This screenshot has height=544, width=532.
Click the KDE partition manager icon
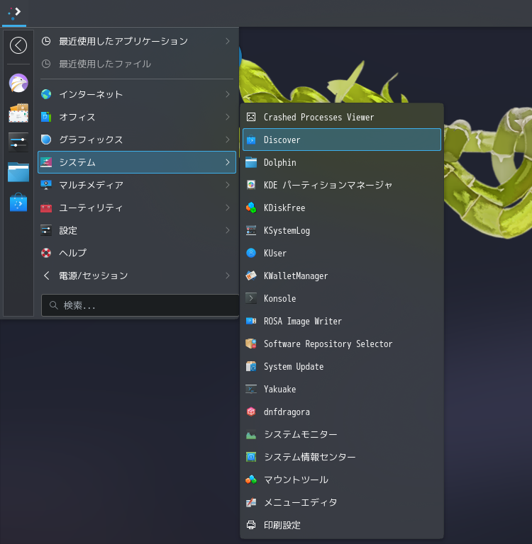coord(251,185)
